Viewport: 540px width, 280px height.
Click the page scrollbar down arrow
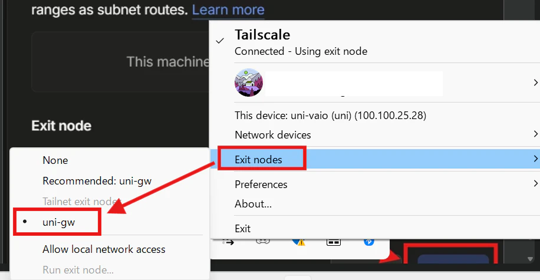(530, 259)
